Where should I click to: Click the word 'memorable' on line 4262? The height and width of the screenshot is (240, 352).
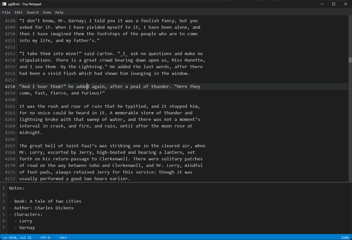tap(127, 113)
